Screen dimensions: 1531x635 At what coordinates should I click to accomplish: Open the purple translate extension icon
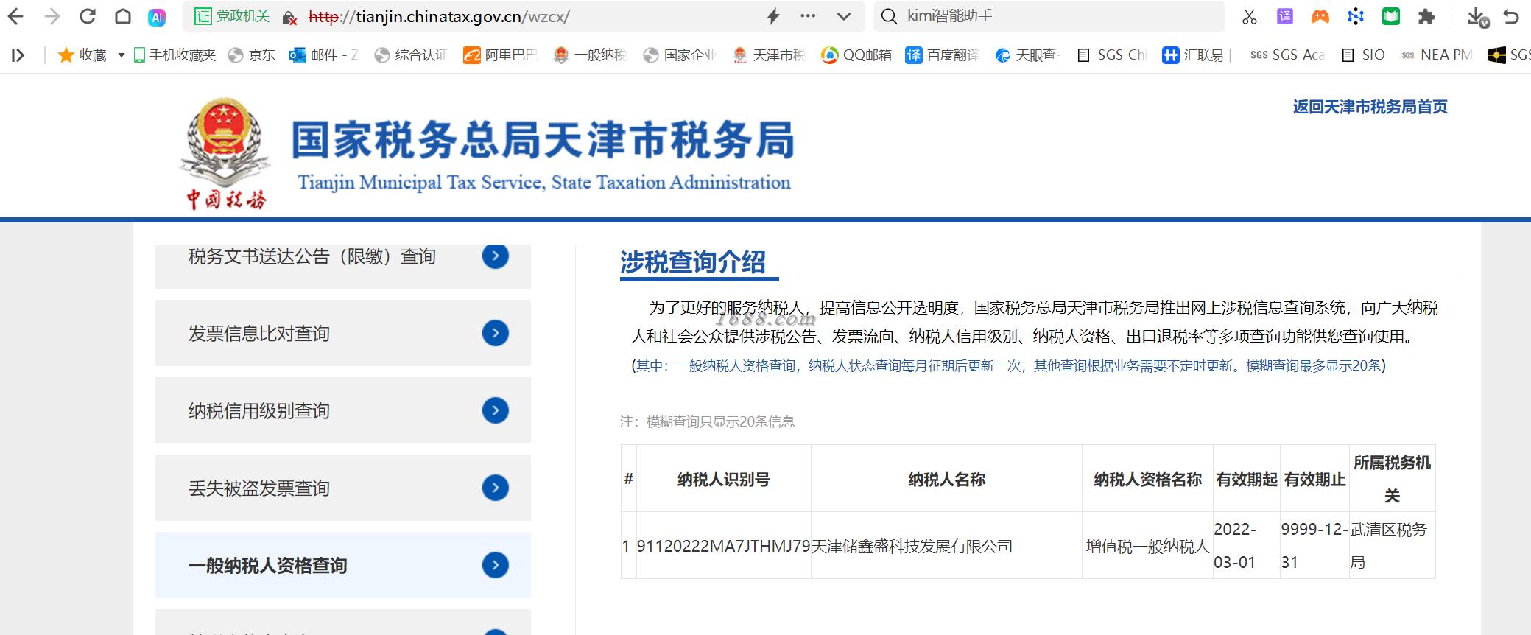coord(1285,16)
